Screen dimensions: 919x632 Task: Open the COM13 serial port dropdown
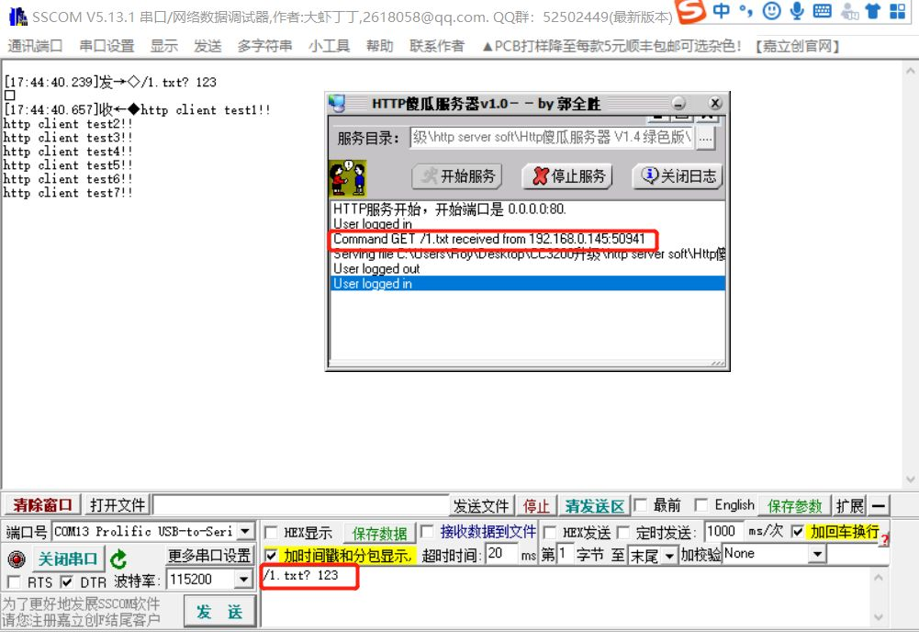pos(244,530)
